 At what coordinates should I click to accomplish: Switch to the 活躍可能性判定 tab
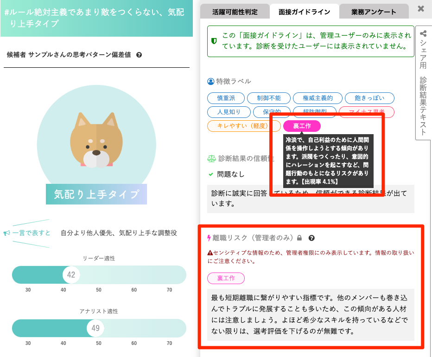point(235,12)
